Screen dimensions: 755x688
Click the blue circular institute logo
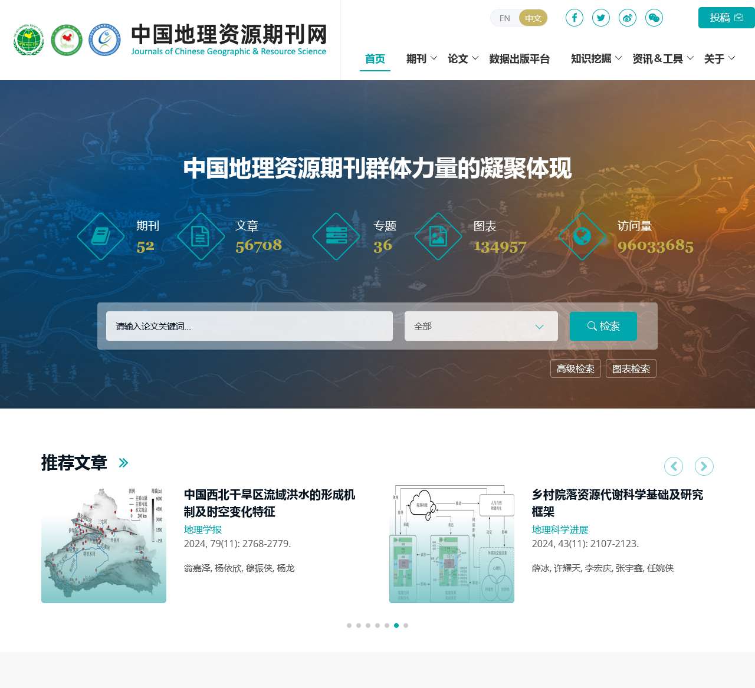click(104, 40)
